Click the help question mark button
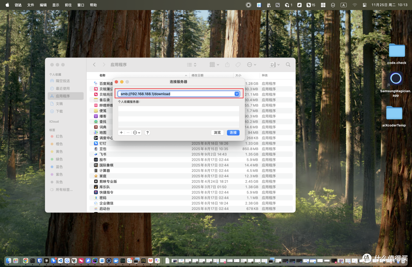412x267 pixels. point(147,133)
